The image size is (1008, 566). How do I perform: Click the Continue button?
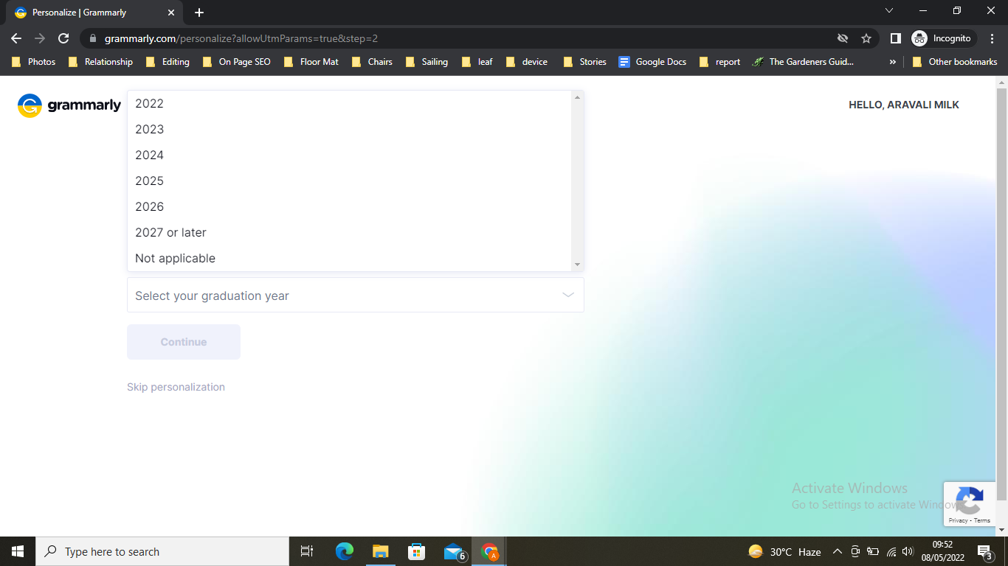184,342
